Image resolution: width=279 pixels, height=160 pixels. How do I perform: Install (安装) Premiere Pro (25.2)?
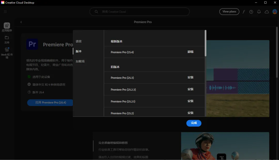click(x=190, y=113)
